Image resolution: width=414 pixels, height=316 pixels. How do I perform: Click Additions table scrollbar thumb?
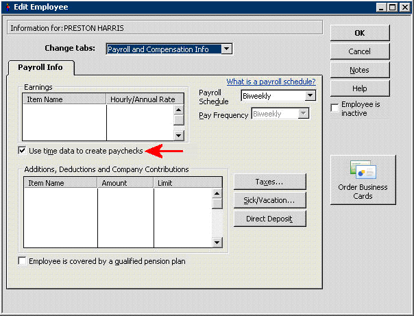click(217, 204)
